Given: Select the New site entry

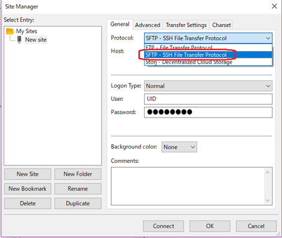Looking at the screenshot, I should click(x=36, y=40).
